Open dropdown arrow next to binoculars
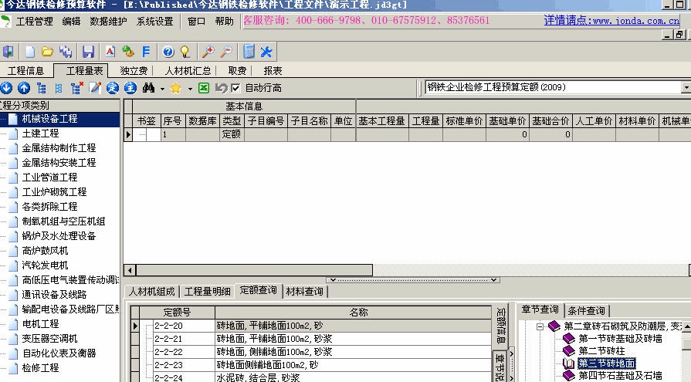The height and width of the screenshot is (382, 691). [162, 89]
